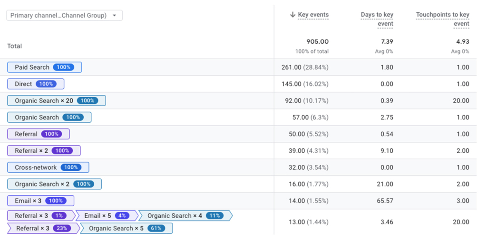
Task: Click the 14.00 (1.55%) key events cell
Action: click(309, 201)
